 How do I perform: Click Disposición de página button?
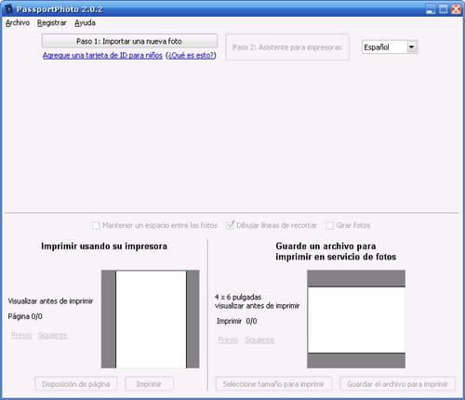76,384
